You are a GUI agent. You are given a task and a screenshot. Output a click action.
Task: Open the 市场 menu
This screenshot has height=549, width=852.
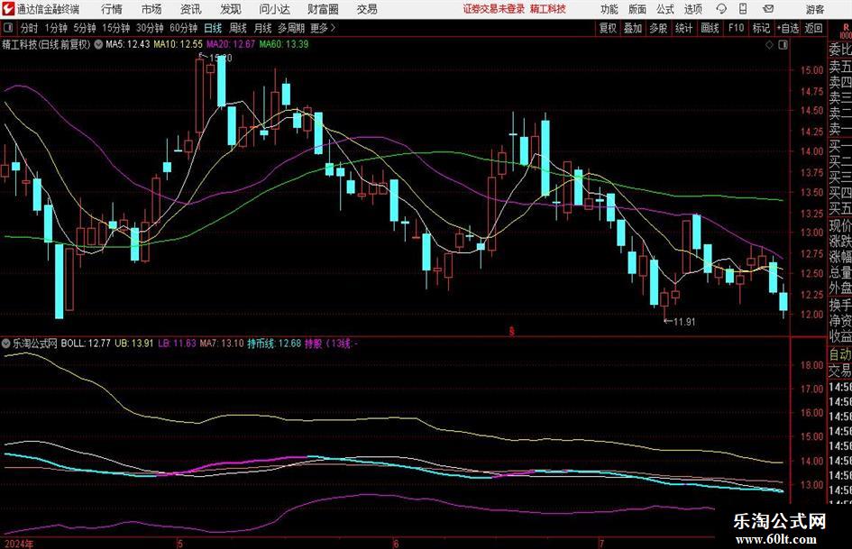point(151,9)
